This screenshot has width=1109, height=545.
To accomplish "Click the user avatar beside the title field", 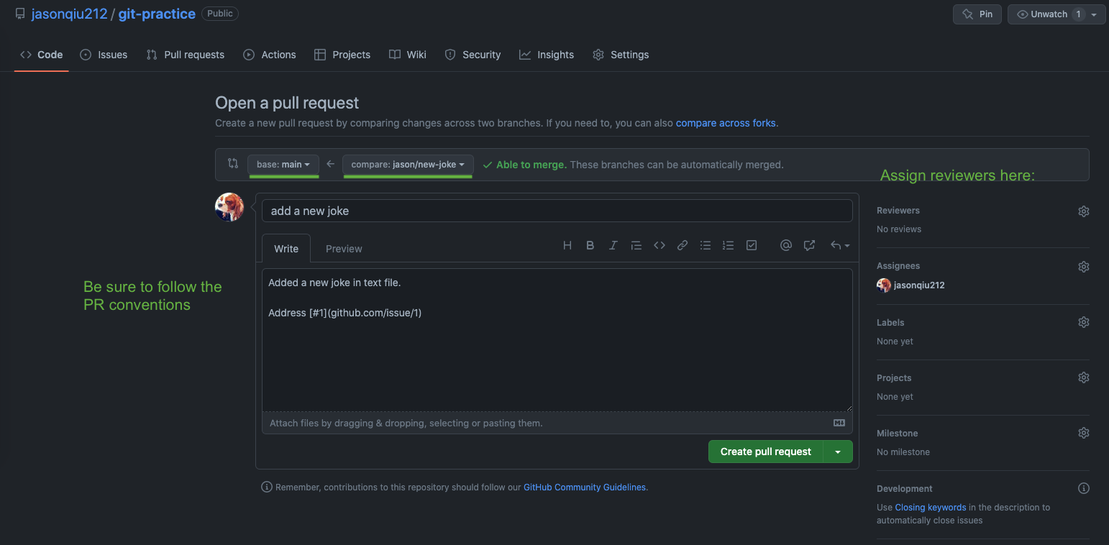I will click(x=229, y=207).
